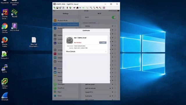Click VMware vSphere desktop shortcut

coord(5,83)
